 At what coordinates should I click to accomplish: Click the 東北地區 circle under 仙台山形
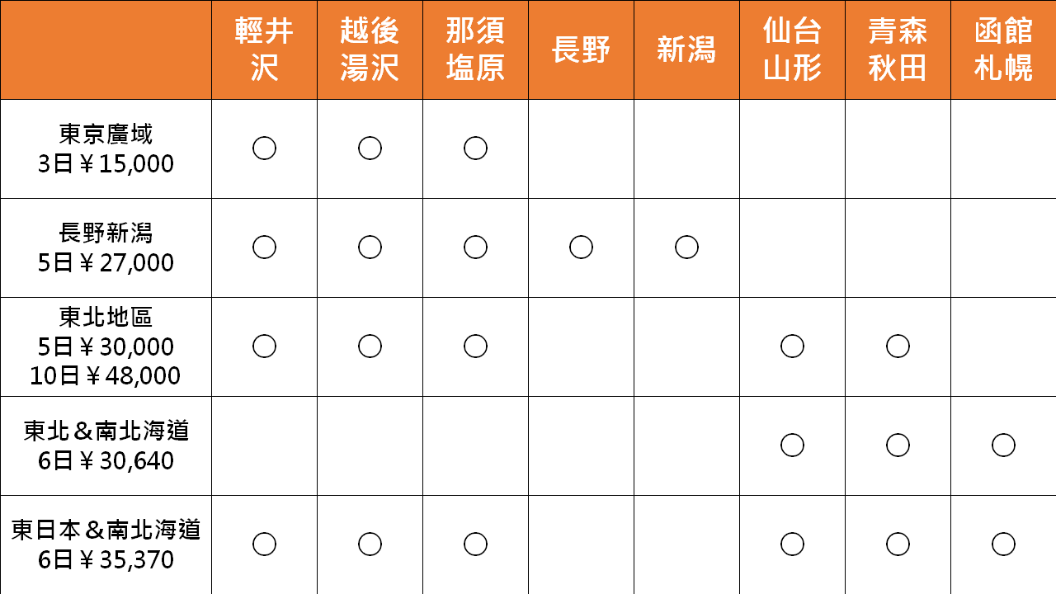point(792,346)
